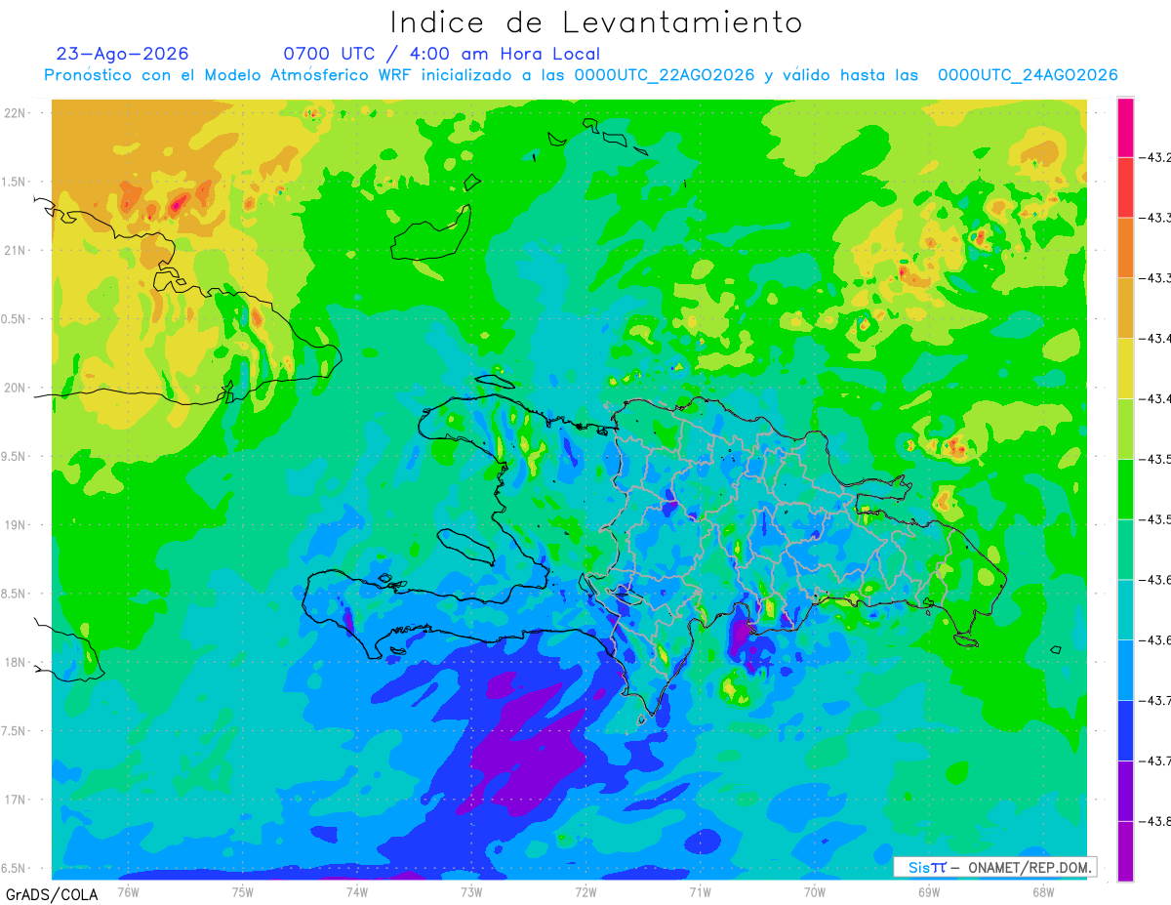This screenshot has height=905, width=1171.
Task: Select the date label '23-Ago-2026'
Action: tap(123, 54)
